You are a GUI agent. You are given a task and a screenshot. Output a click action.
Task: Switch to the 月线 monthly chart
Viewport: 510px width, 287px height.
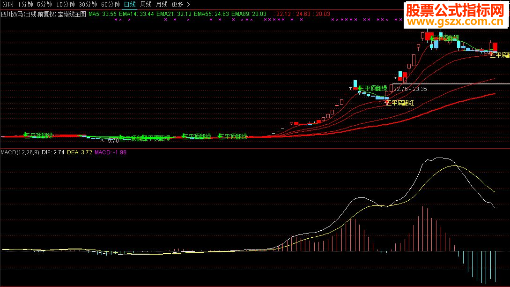pyautogui.click(x=162, y=5)
